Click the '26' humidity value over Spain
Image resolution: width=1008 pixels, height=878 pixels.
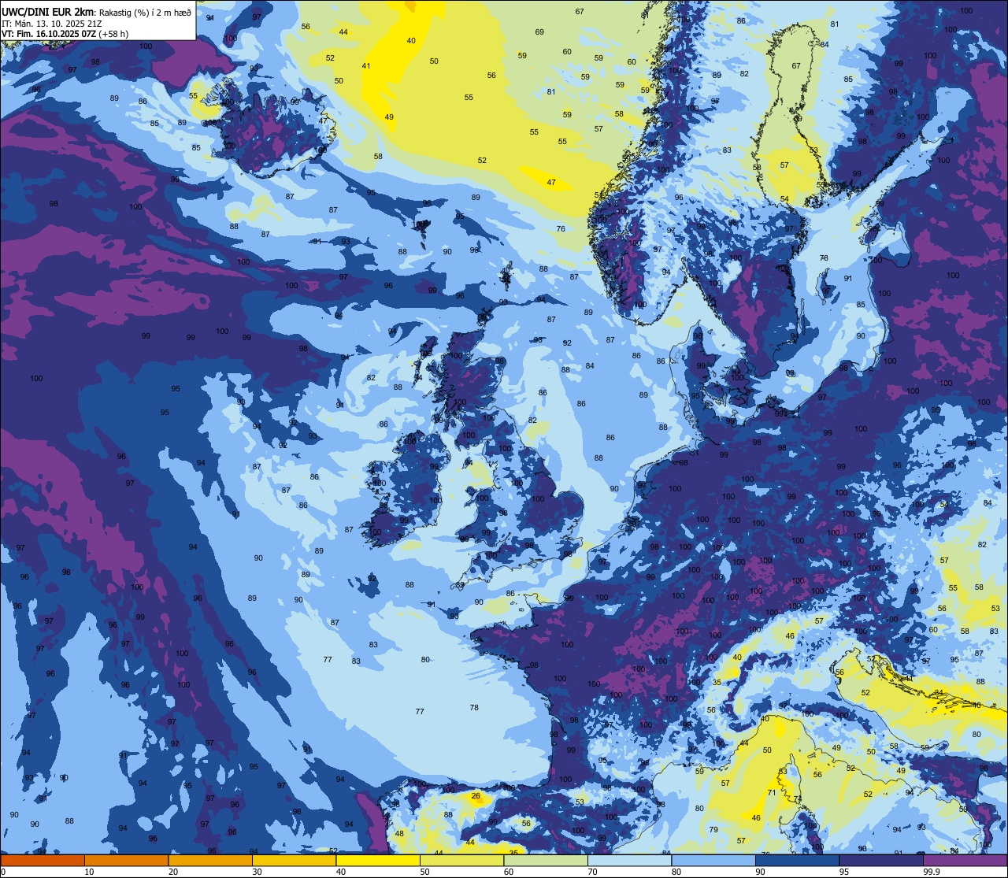click(476, 796)
